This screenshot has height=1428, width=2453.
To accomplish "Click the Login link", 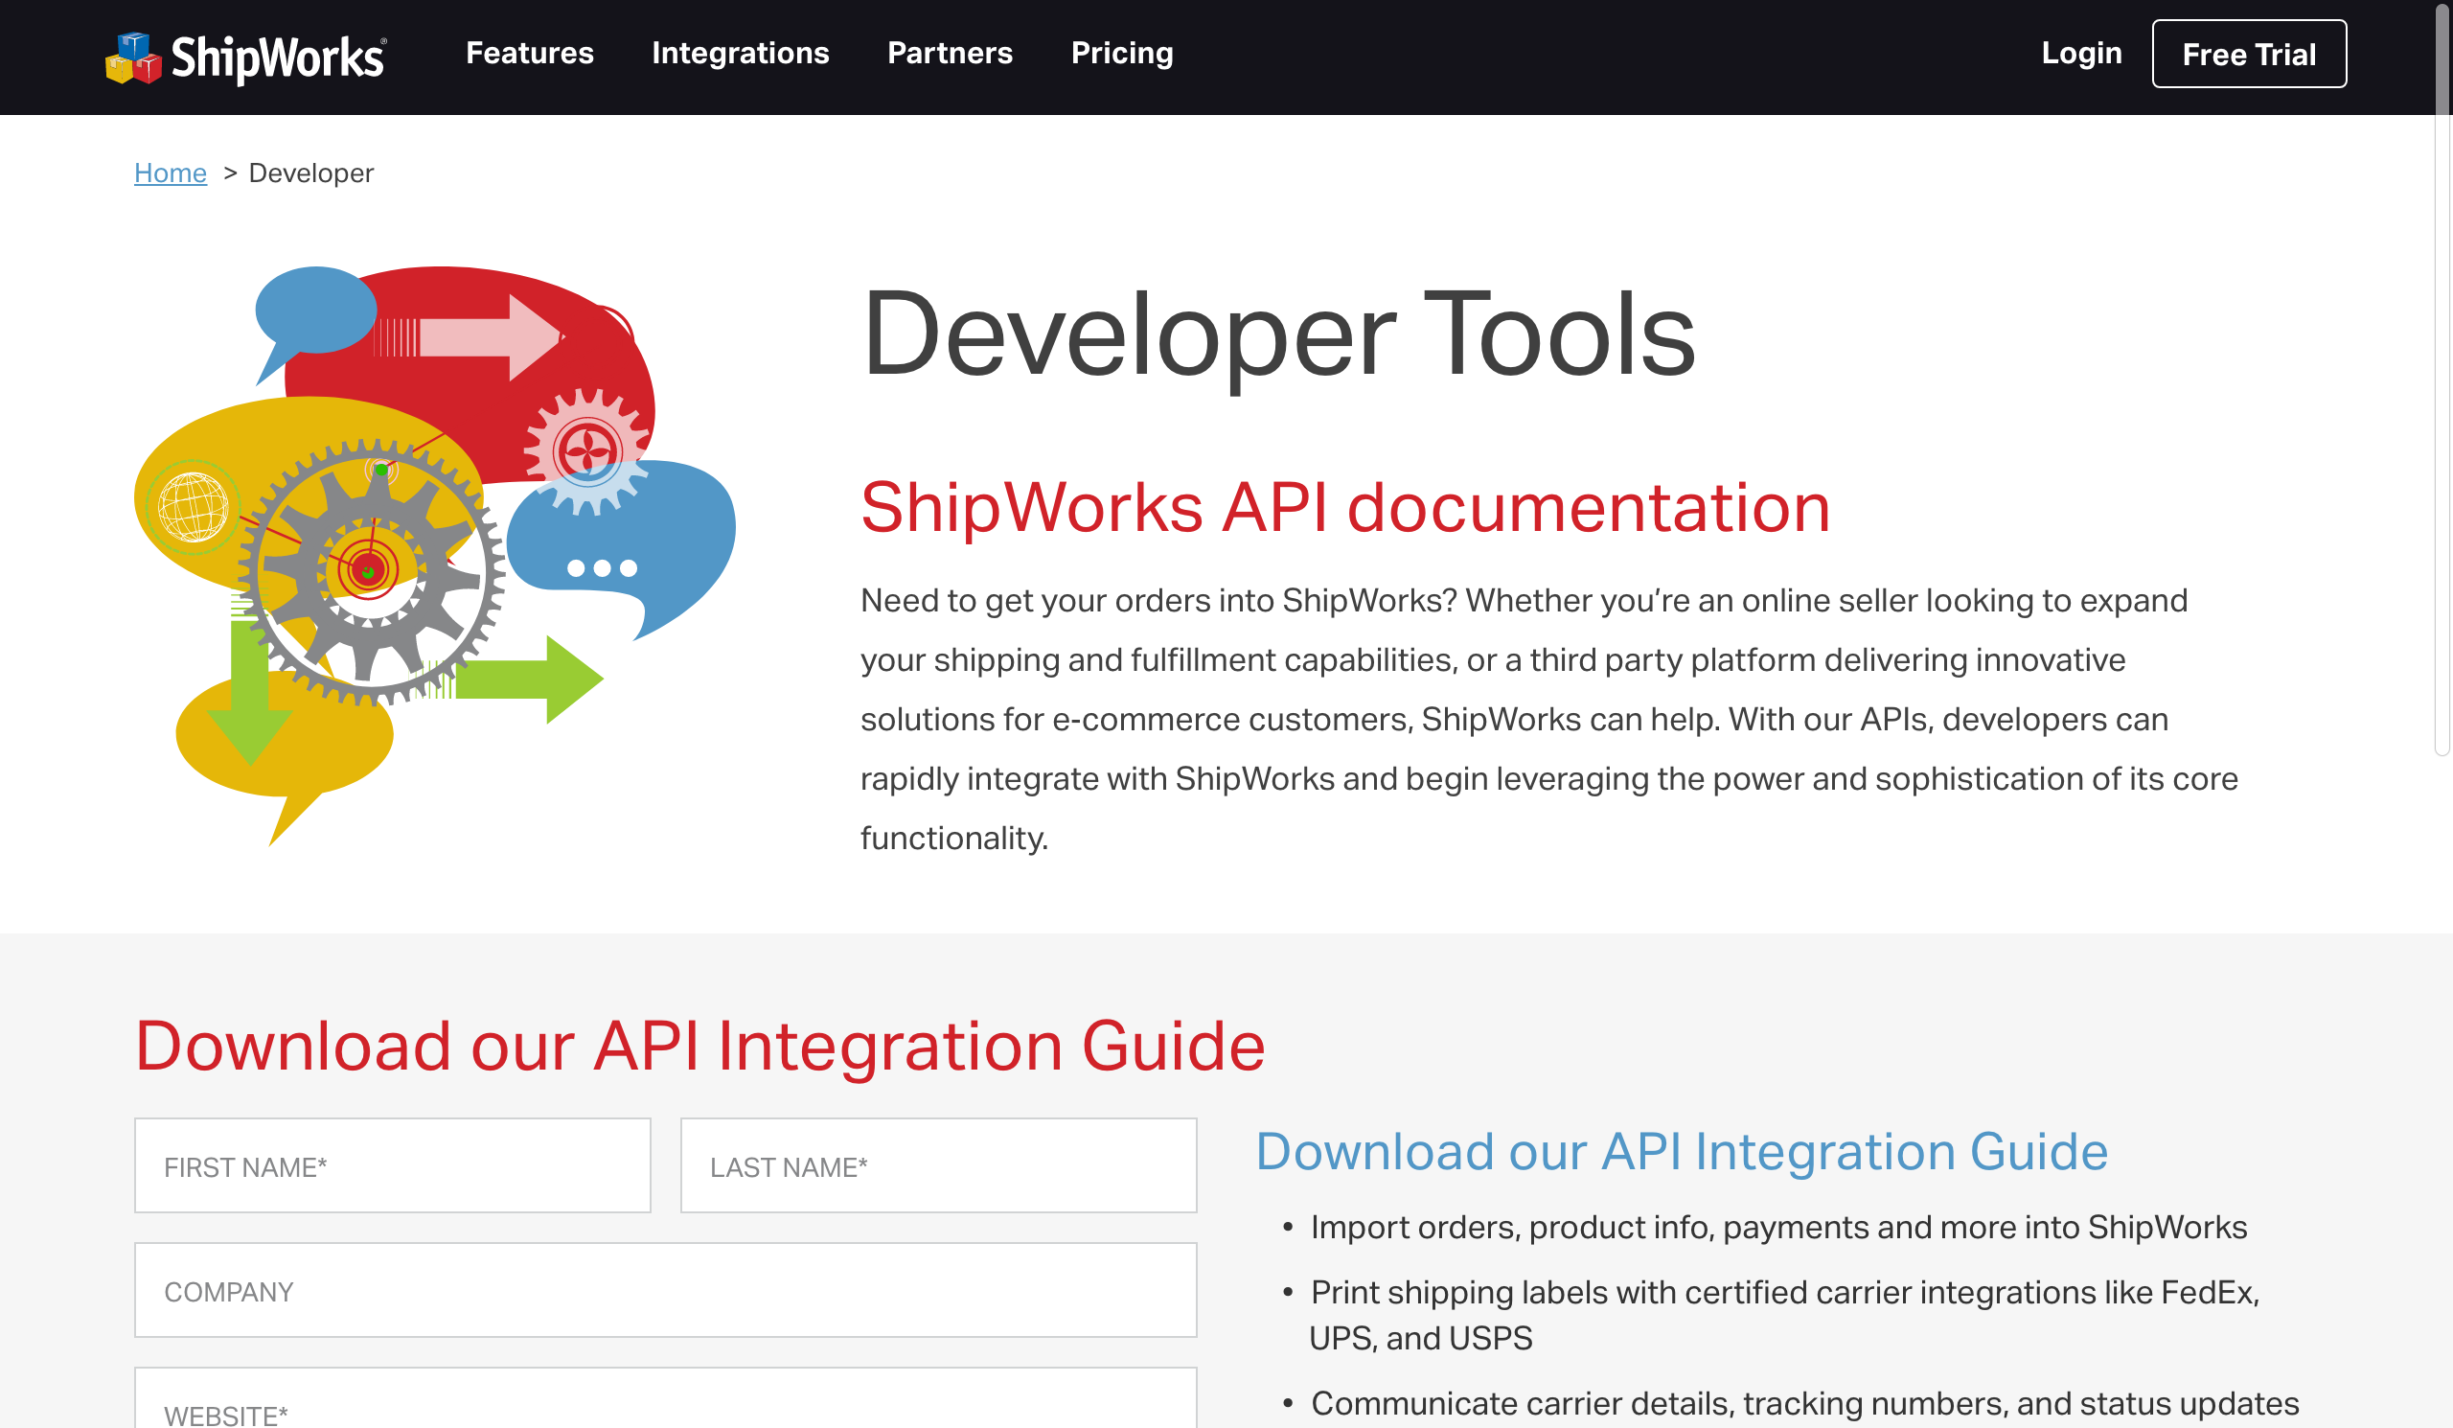I will tap(2081, 53).
